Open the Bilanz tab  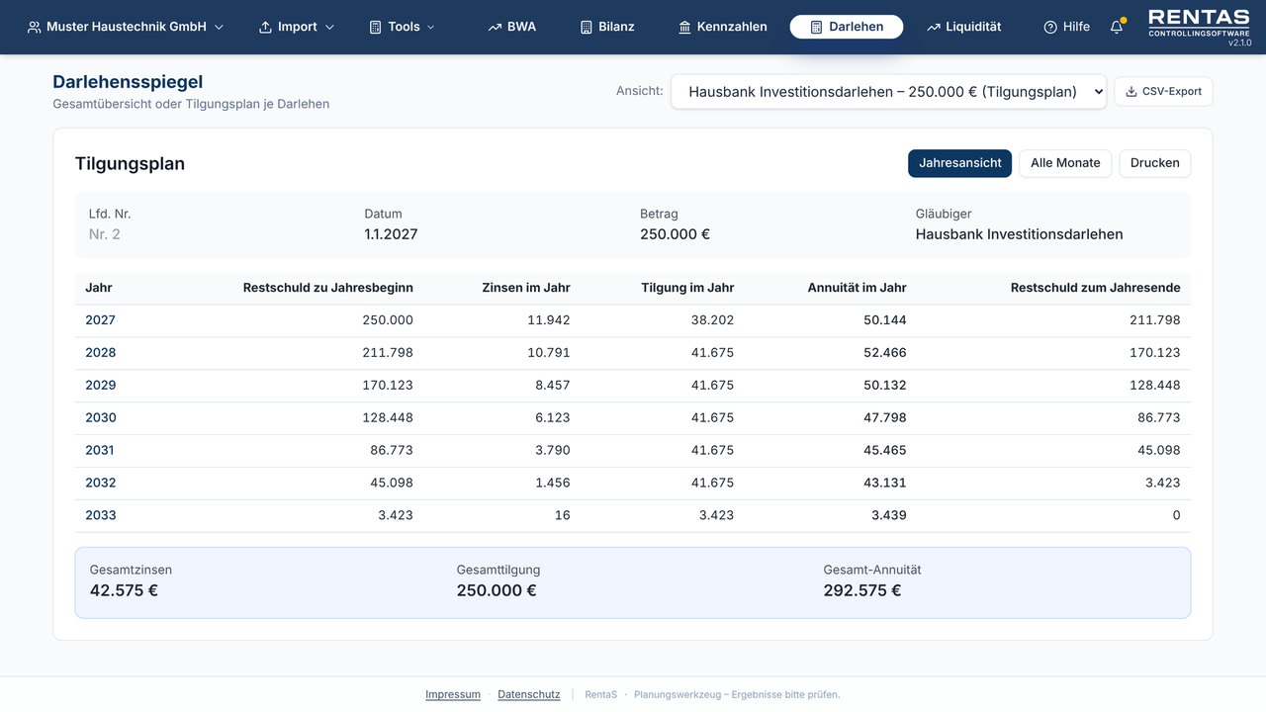coord(607,28)
